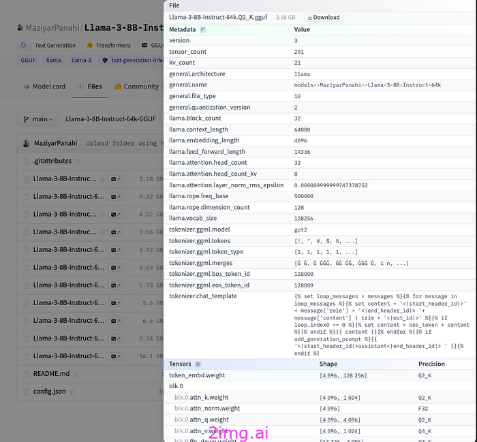
Task: Click the llama.vocab_size value 128256
Action: coord(304,219)
